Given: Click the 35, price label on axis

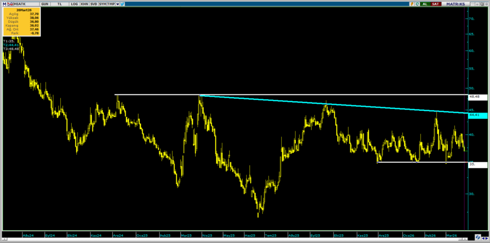Looking at the screenshot, I should (478, 165).
